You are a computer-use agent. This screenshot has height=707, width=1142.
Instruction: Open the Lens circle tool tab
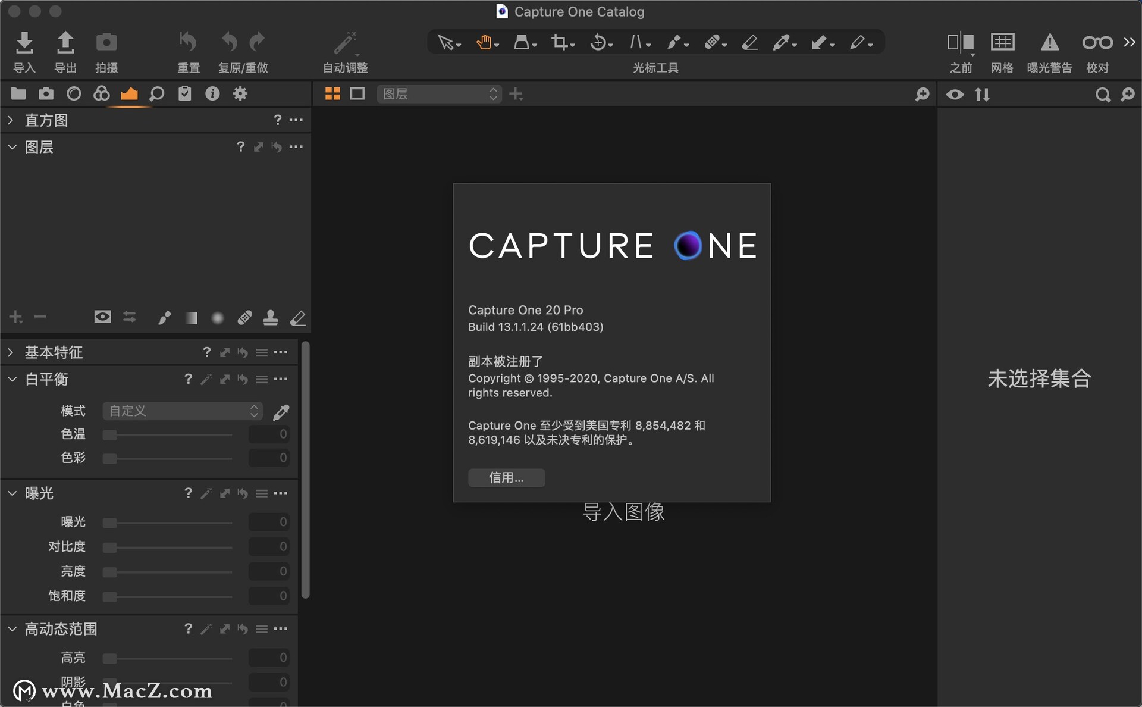(74, 93)
